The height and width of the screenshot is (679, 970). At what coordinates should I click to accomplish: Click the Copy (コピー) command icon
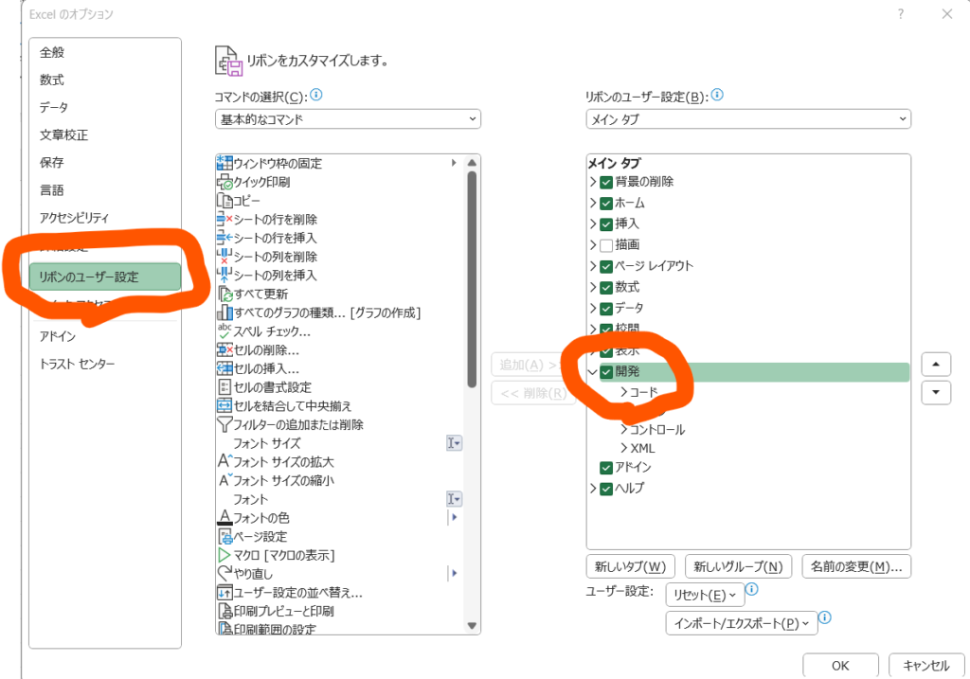tap(225, 201)
